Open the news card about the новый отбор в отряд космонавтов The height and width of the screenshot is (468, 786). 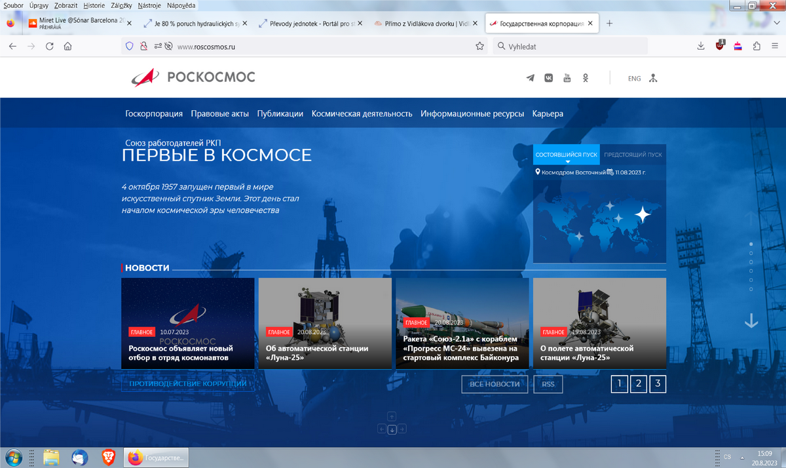188,323
